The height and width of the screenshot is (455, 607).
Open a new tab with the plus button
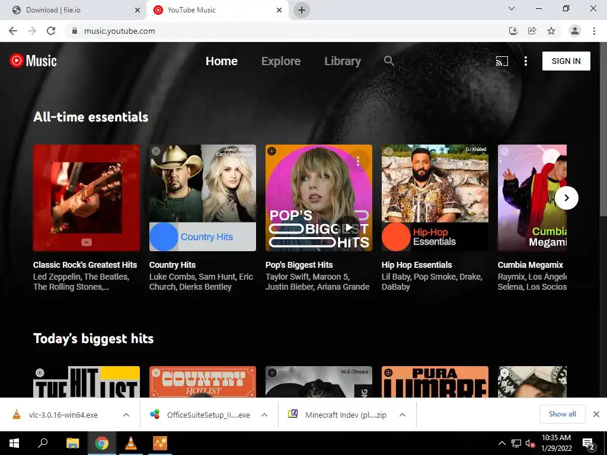(x=302, y=10)
